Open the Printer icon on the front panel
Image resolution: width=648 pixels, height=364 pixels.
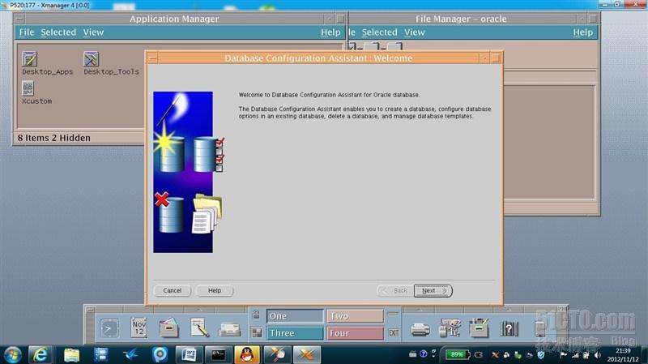[x=420, y=329]
